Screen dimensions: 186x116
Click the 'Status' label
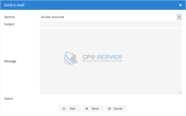(8, 99)
